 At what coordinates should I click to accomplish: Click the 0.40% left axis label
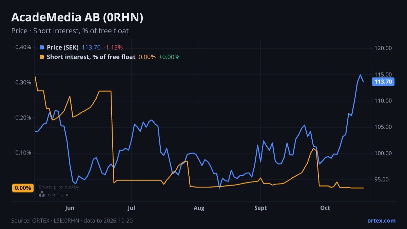[23, 47]
